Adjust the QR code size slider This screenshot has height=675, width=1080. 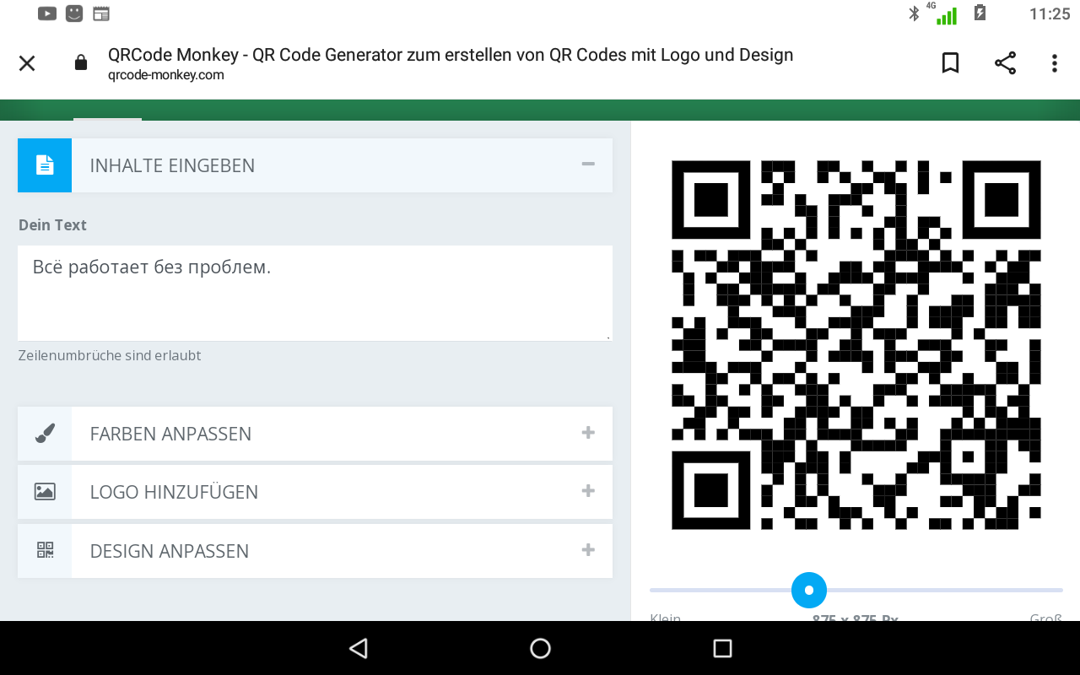coord(808,590)
